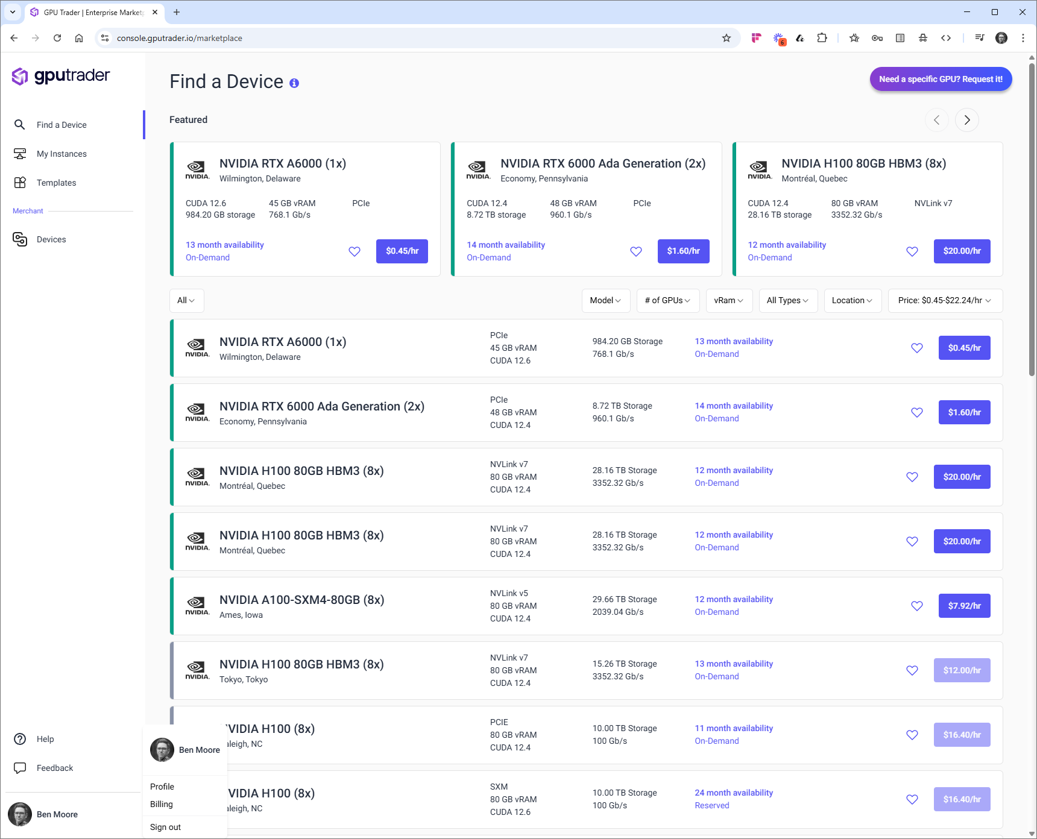Click $1.60/hr on featured RTX 6000 Ada

[684, 251]
